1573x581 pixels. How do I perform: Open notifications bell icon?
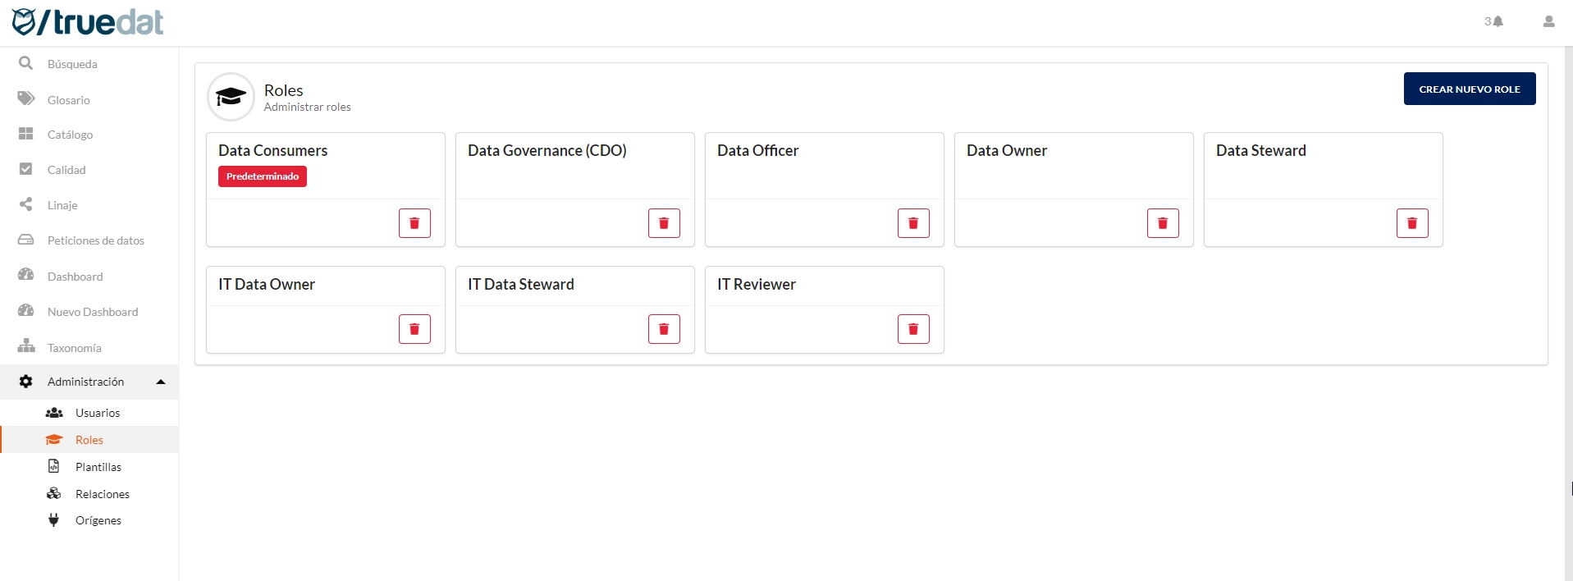(x=1497, y=21)
